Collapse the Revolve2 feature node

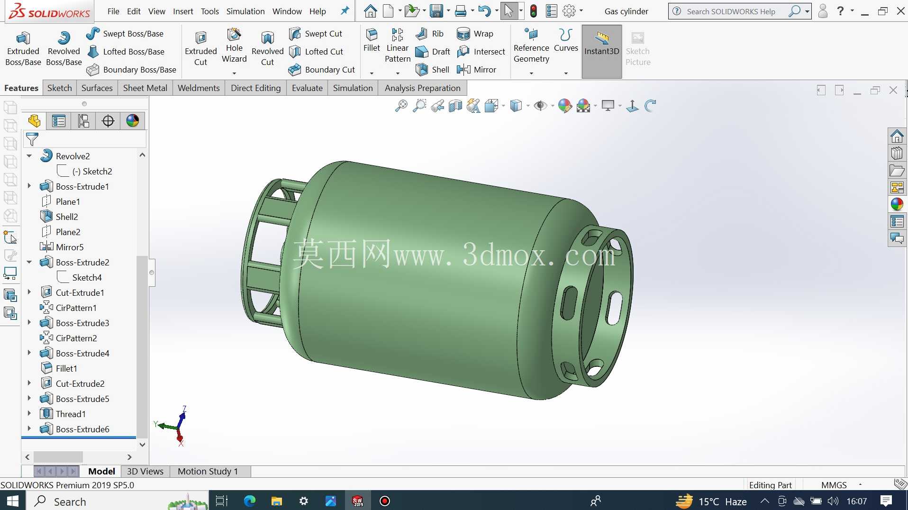coord(29,156)
